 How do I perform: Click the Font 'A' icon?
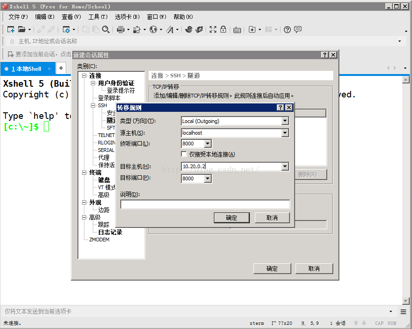170,29
